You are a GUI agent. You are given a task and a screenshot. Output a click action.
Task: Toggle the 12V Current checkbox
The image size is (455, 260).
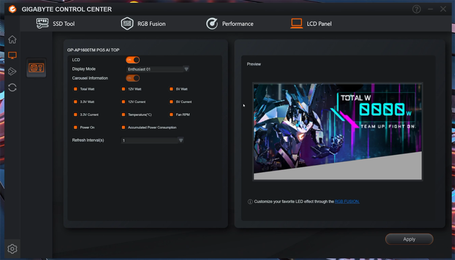coord(124,102)
